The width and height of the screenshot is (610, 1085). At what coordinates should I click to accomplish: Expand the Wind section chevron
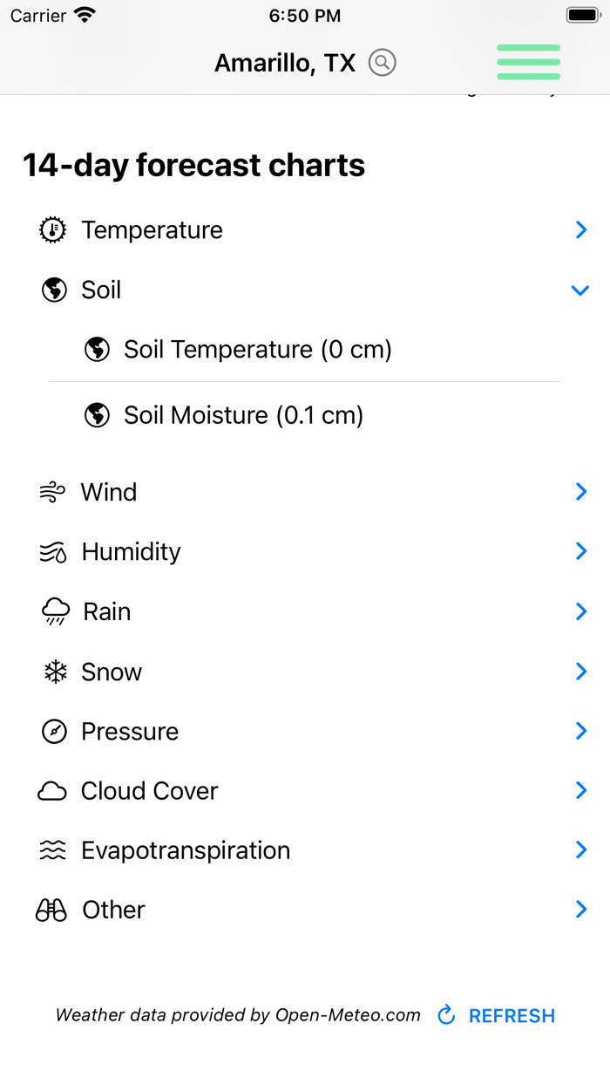click(580, 491)
